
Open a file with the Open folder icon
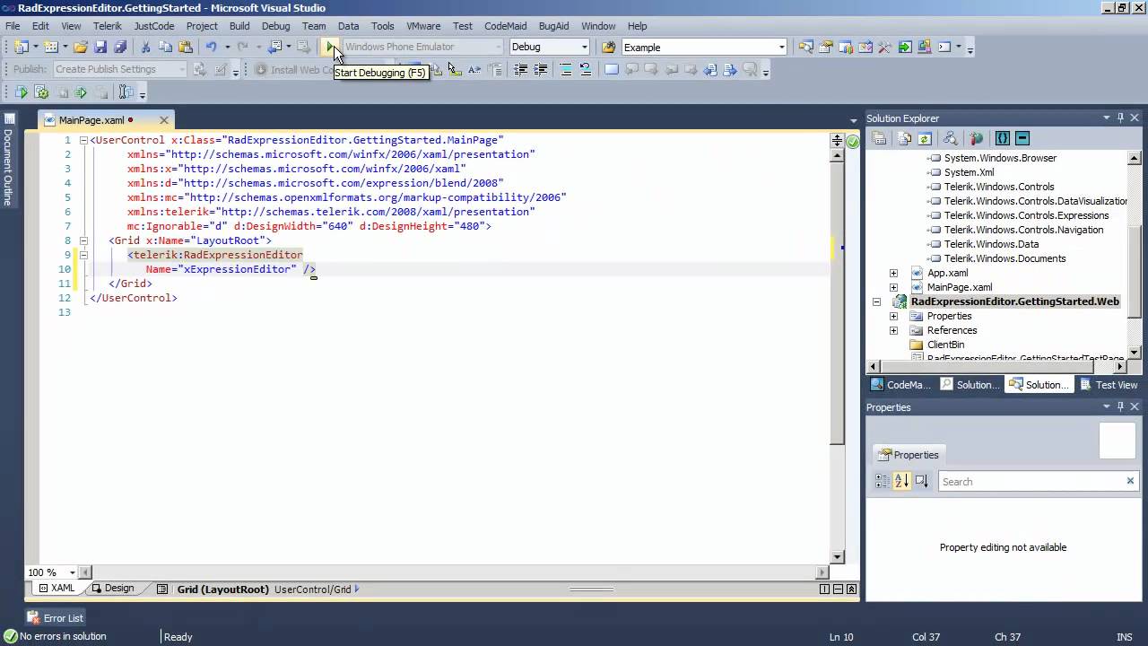pos(81,47)
